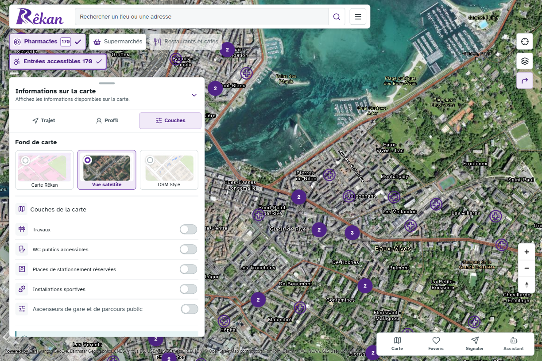The height and width of the screenshot is (361, 542).
Task: Click the search magnifier icon
Action: [x=337, y=17]
